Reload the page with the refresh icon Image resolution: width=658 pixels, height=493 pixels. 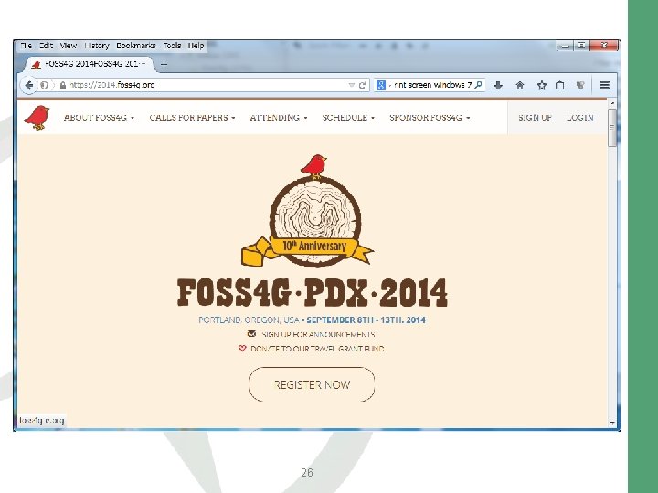coord(362,85)
